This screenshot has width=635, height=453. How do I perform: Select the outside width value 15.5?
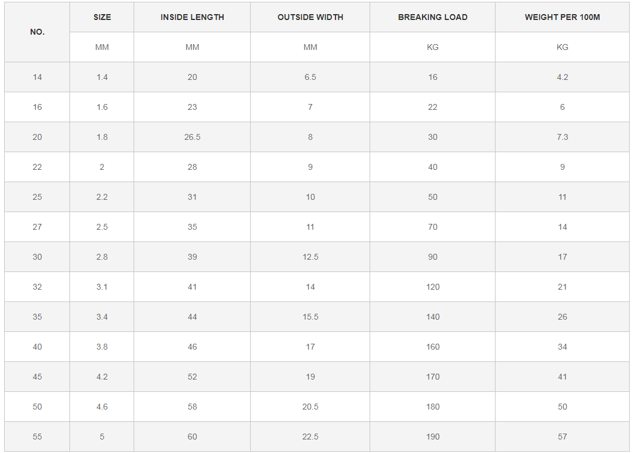tap(310, 317)
